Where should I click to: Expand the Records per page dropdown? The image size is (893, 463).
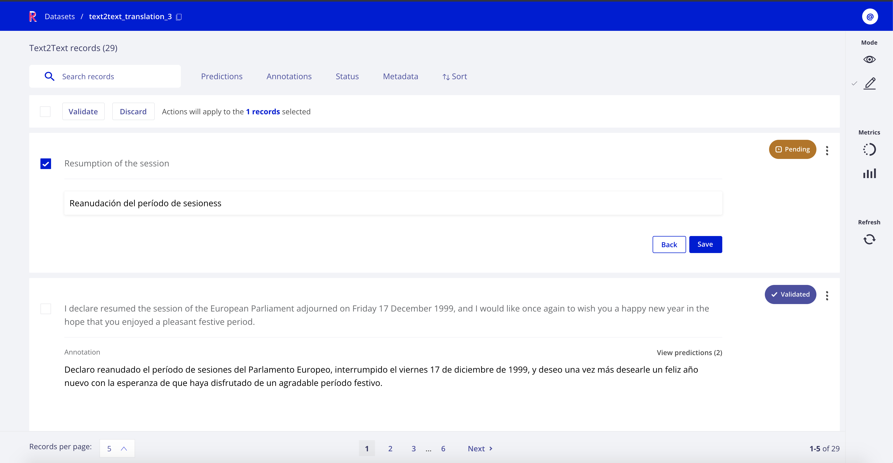point(117,448)
